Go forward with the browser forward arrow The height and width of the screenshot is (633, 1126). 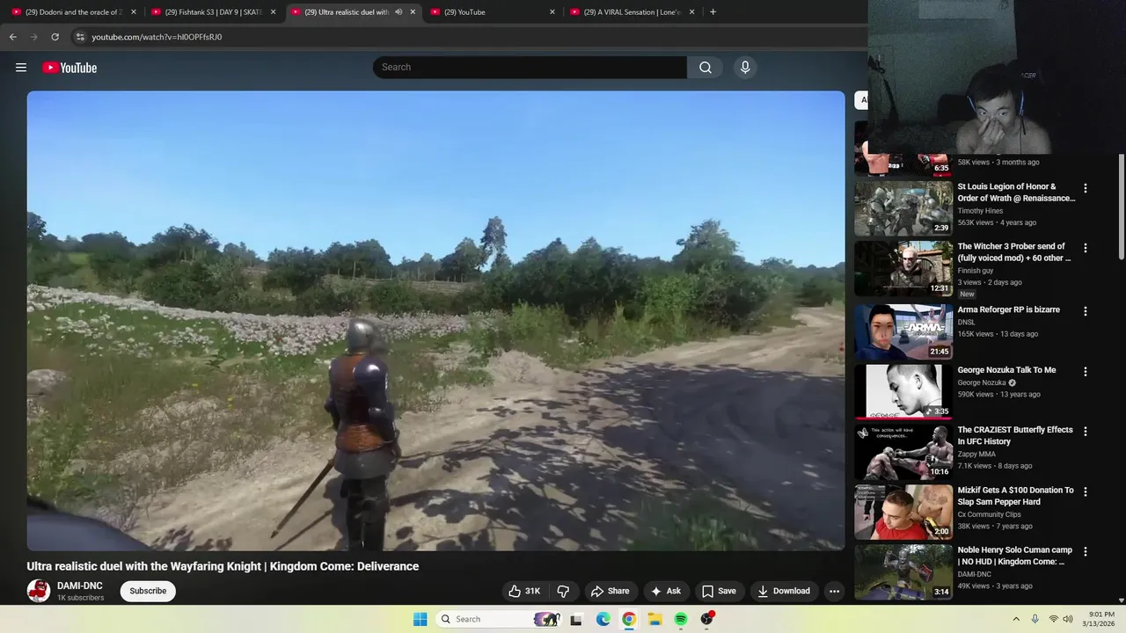[34, 37]
